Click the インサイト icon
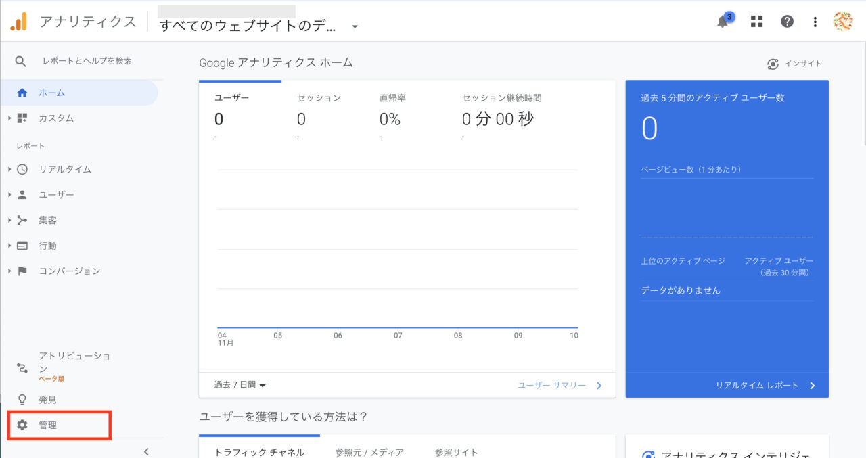This screenshot has width=866, height=458. point(773,64)
